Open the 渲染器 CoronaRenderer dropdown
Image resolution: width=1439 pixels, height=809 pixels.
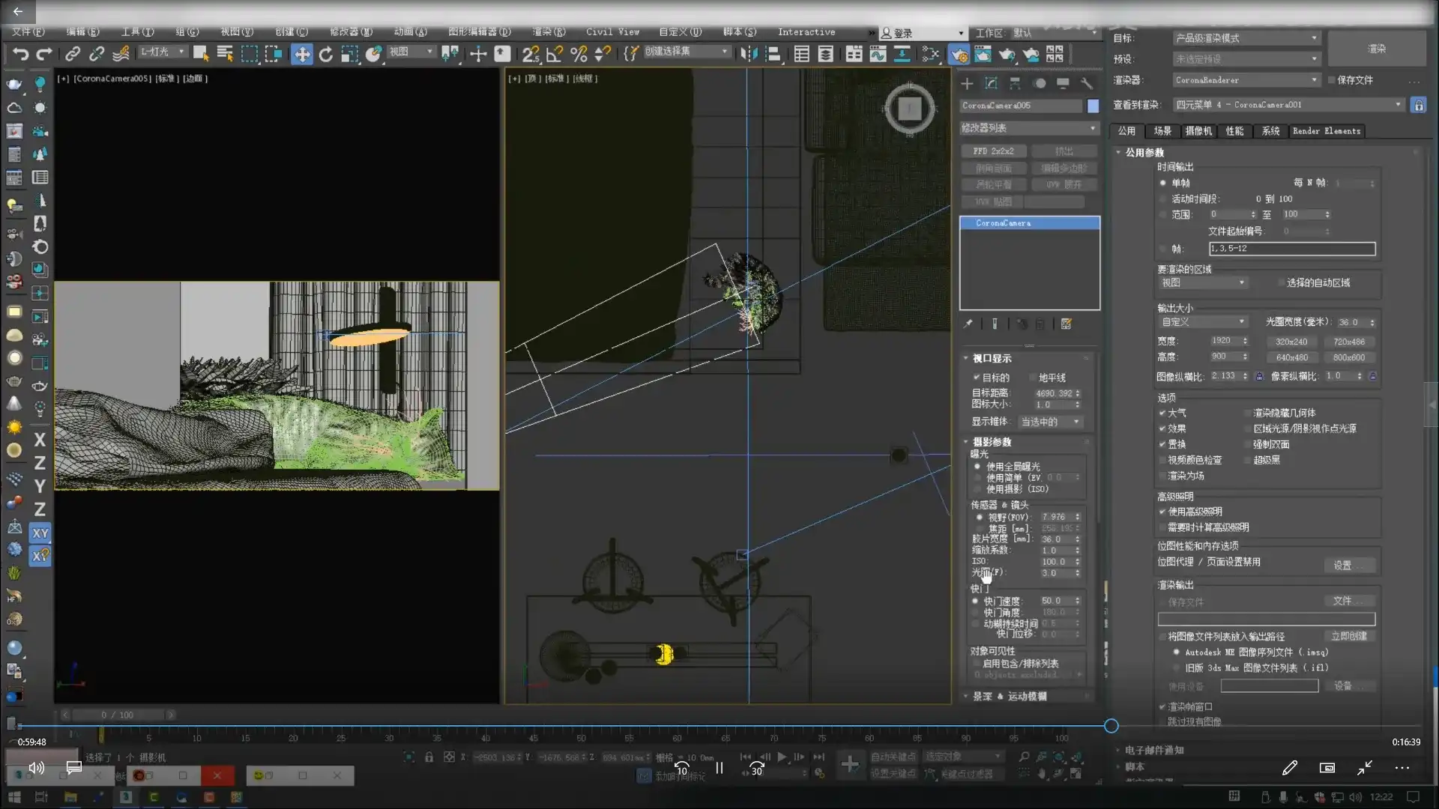click(x=1246, y=80)
